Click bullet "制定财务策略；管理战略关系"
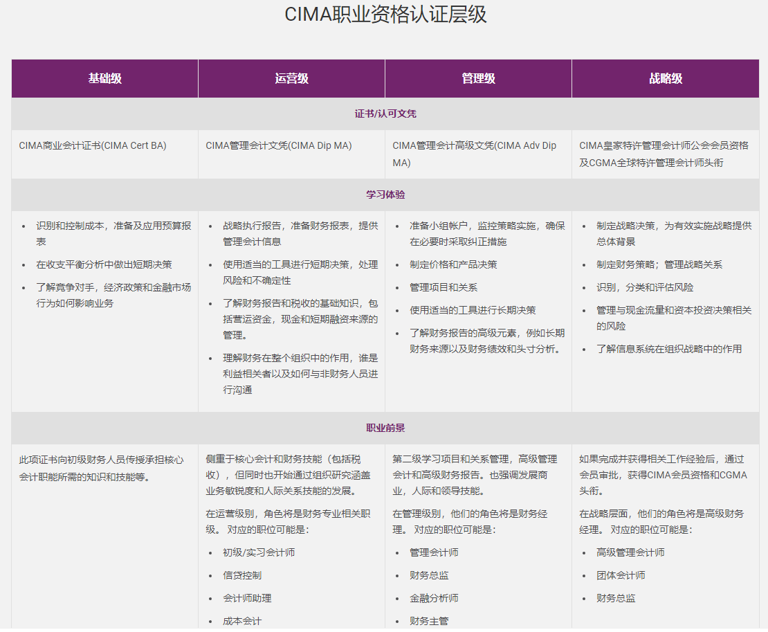 click(x=659, y=264)
